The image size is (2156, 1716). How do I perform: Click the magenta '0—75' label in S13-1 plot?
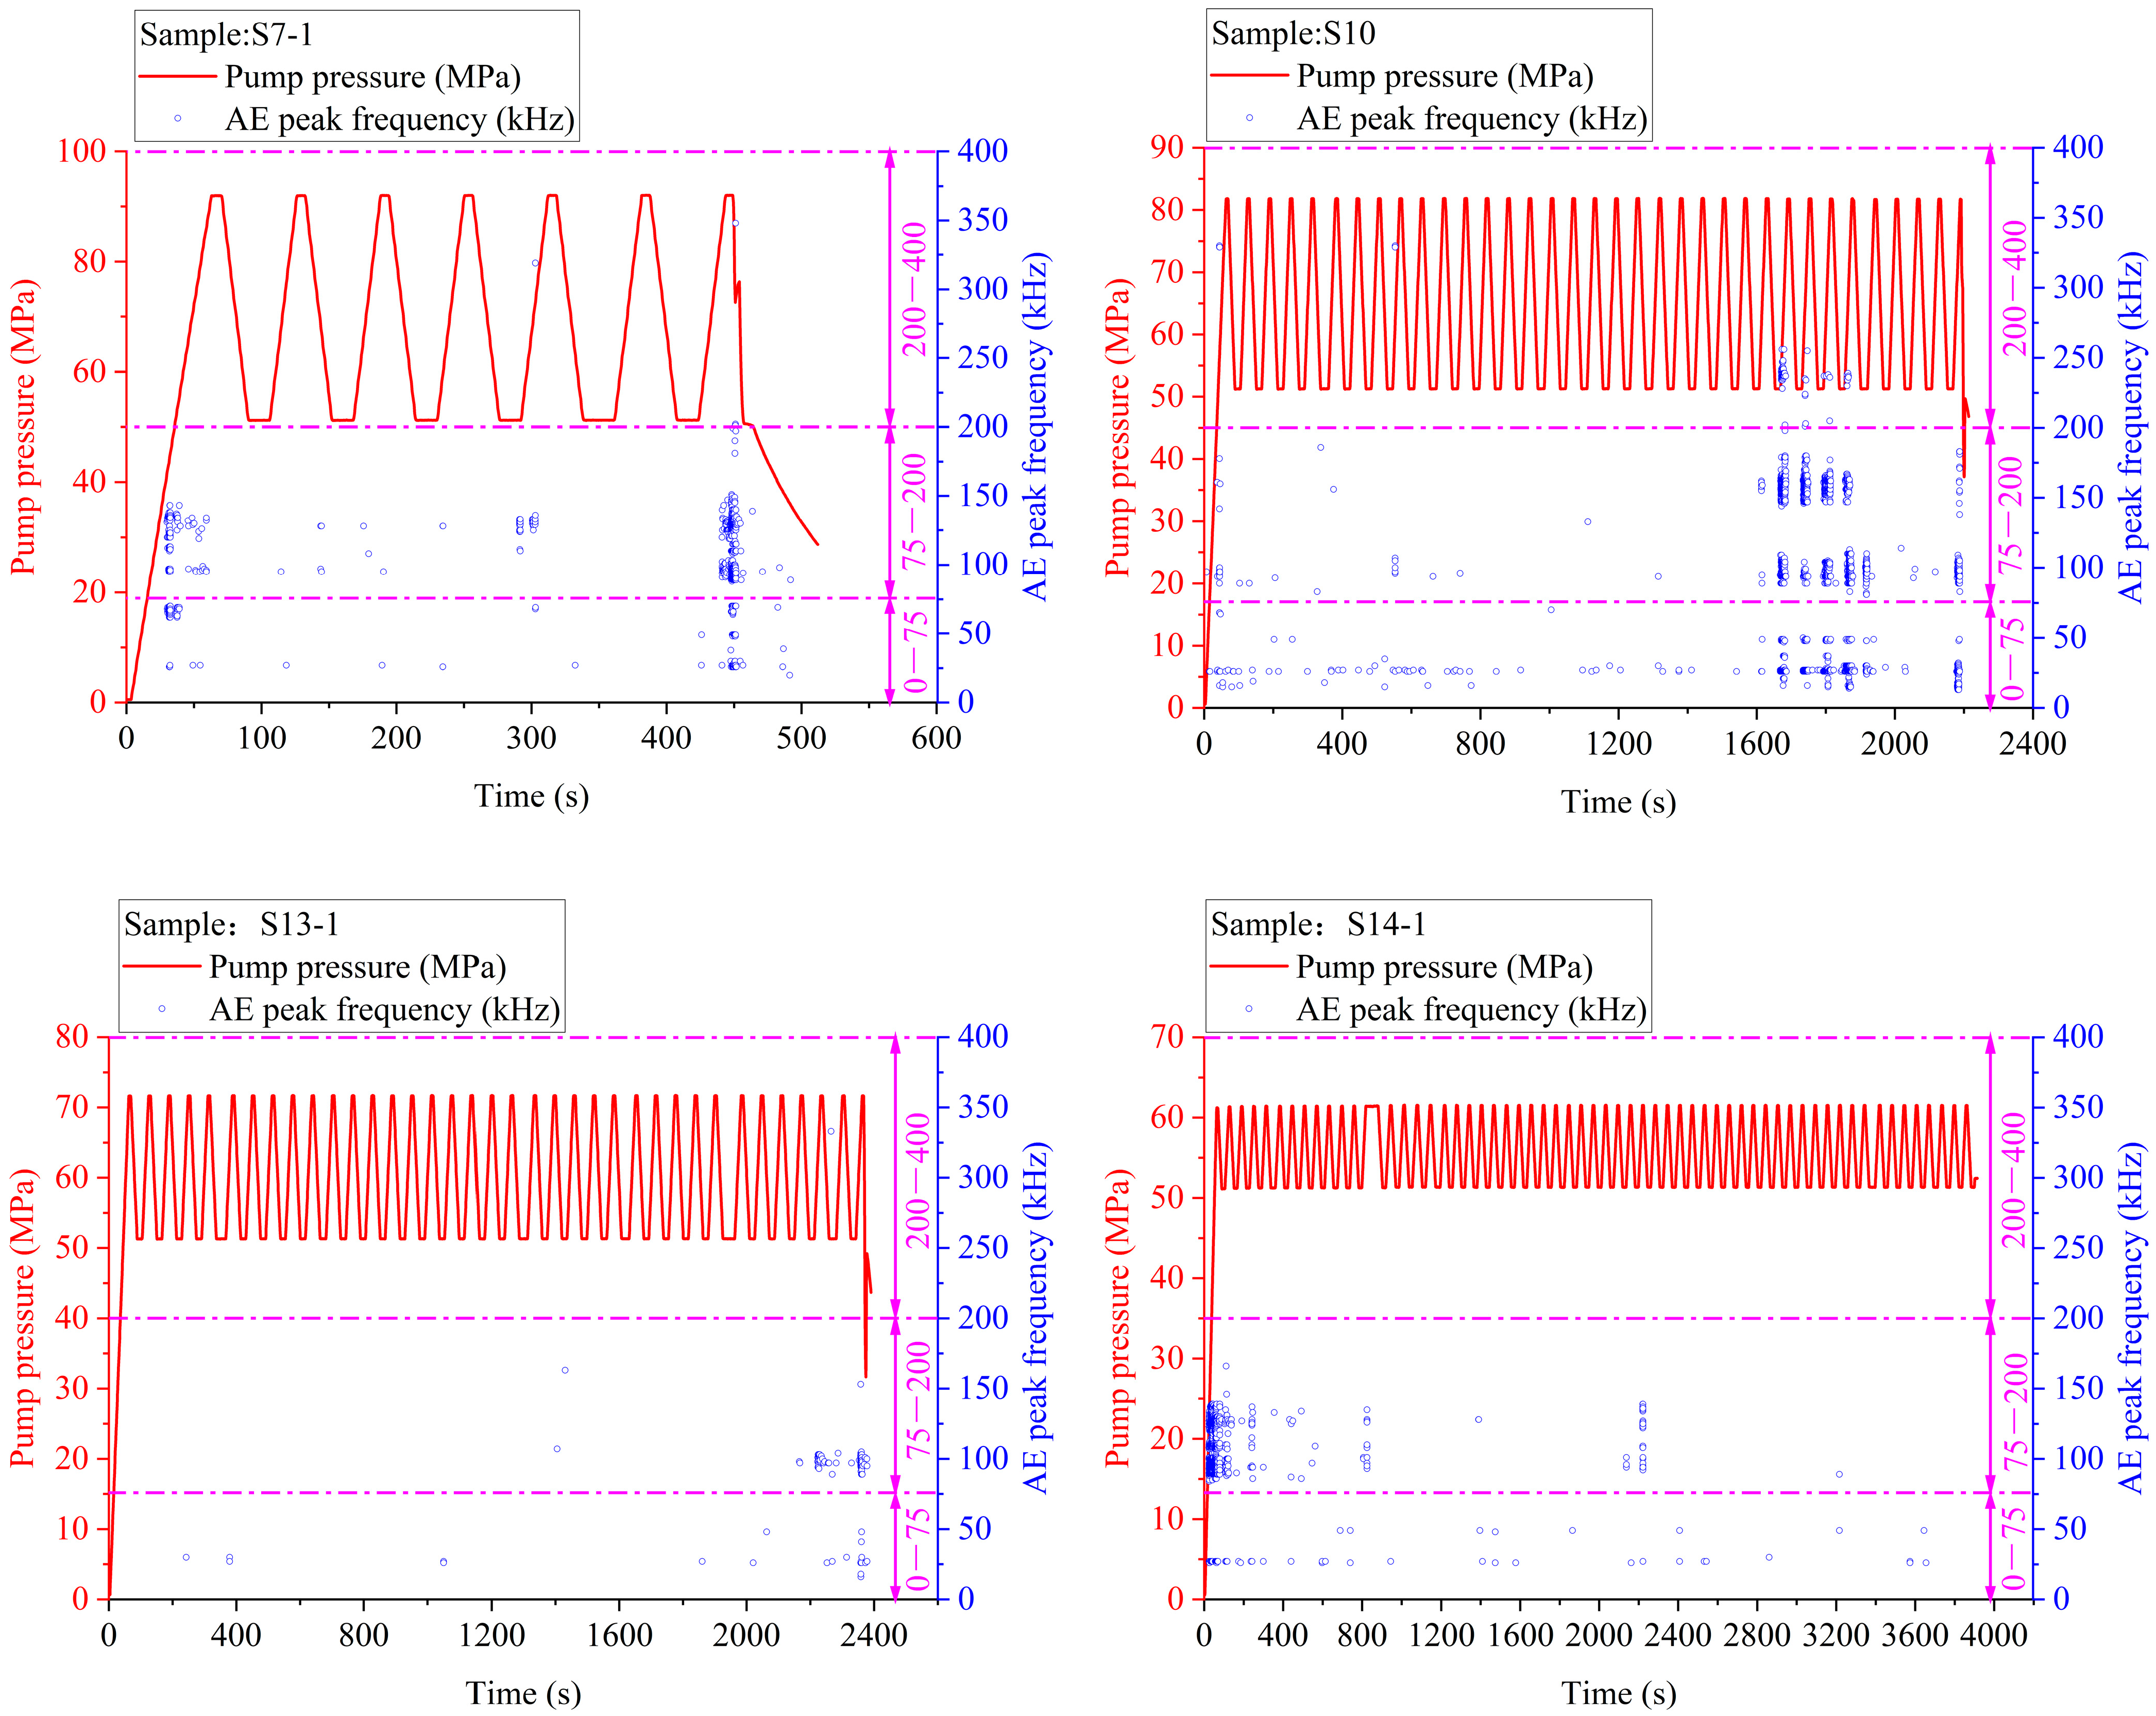(x=917, y=1550)
